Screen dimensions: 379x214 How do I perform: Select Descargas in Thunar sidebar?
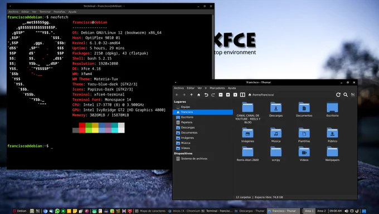tap(202, 127)
